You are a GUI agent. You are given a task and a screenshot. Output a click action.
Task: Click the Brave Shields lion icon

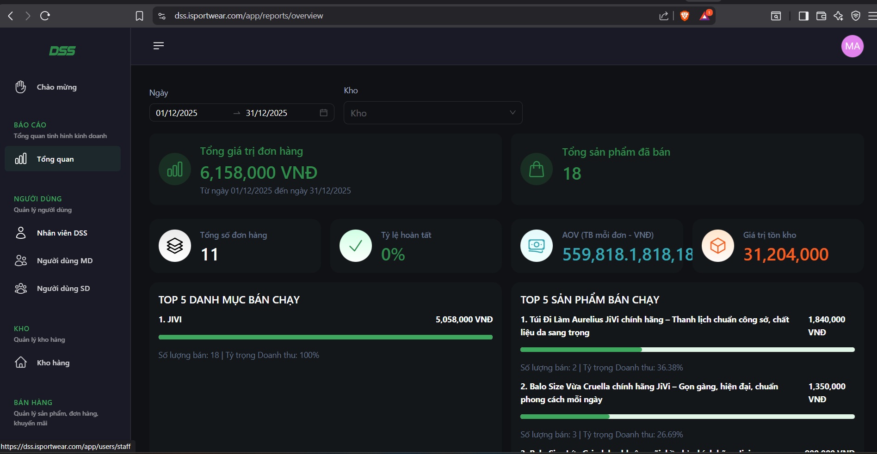click(x=685, y=16)
